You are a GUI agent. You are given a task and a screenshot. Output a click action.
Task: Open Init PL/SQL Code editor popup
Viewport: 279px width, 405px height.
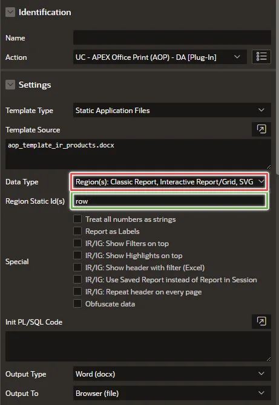click(261, 322)
